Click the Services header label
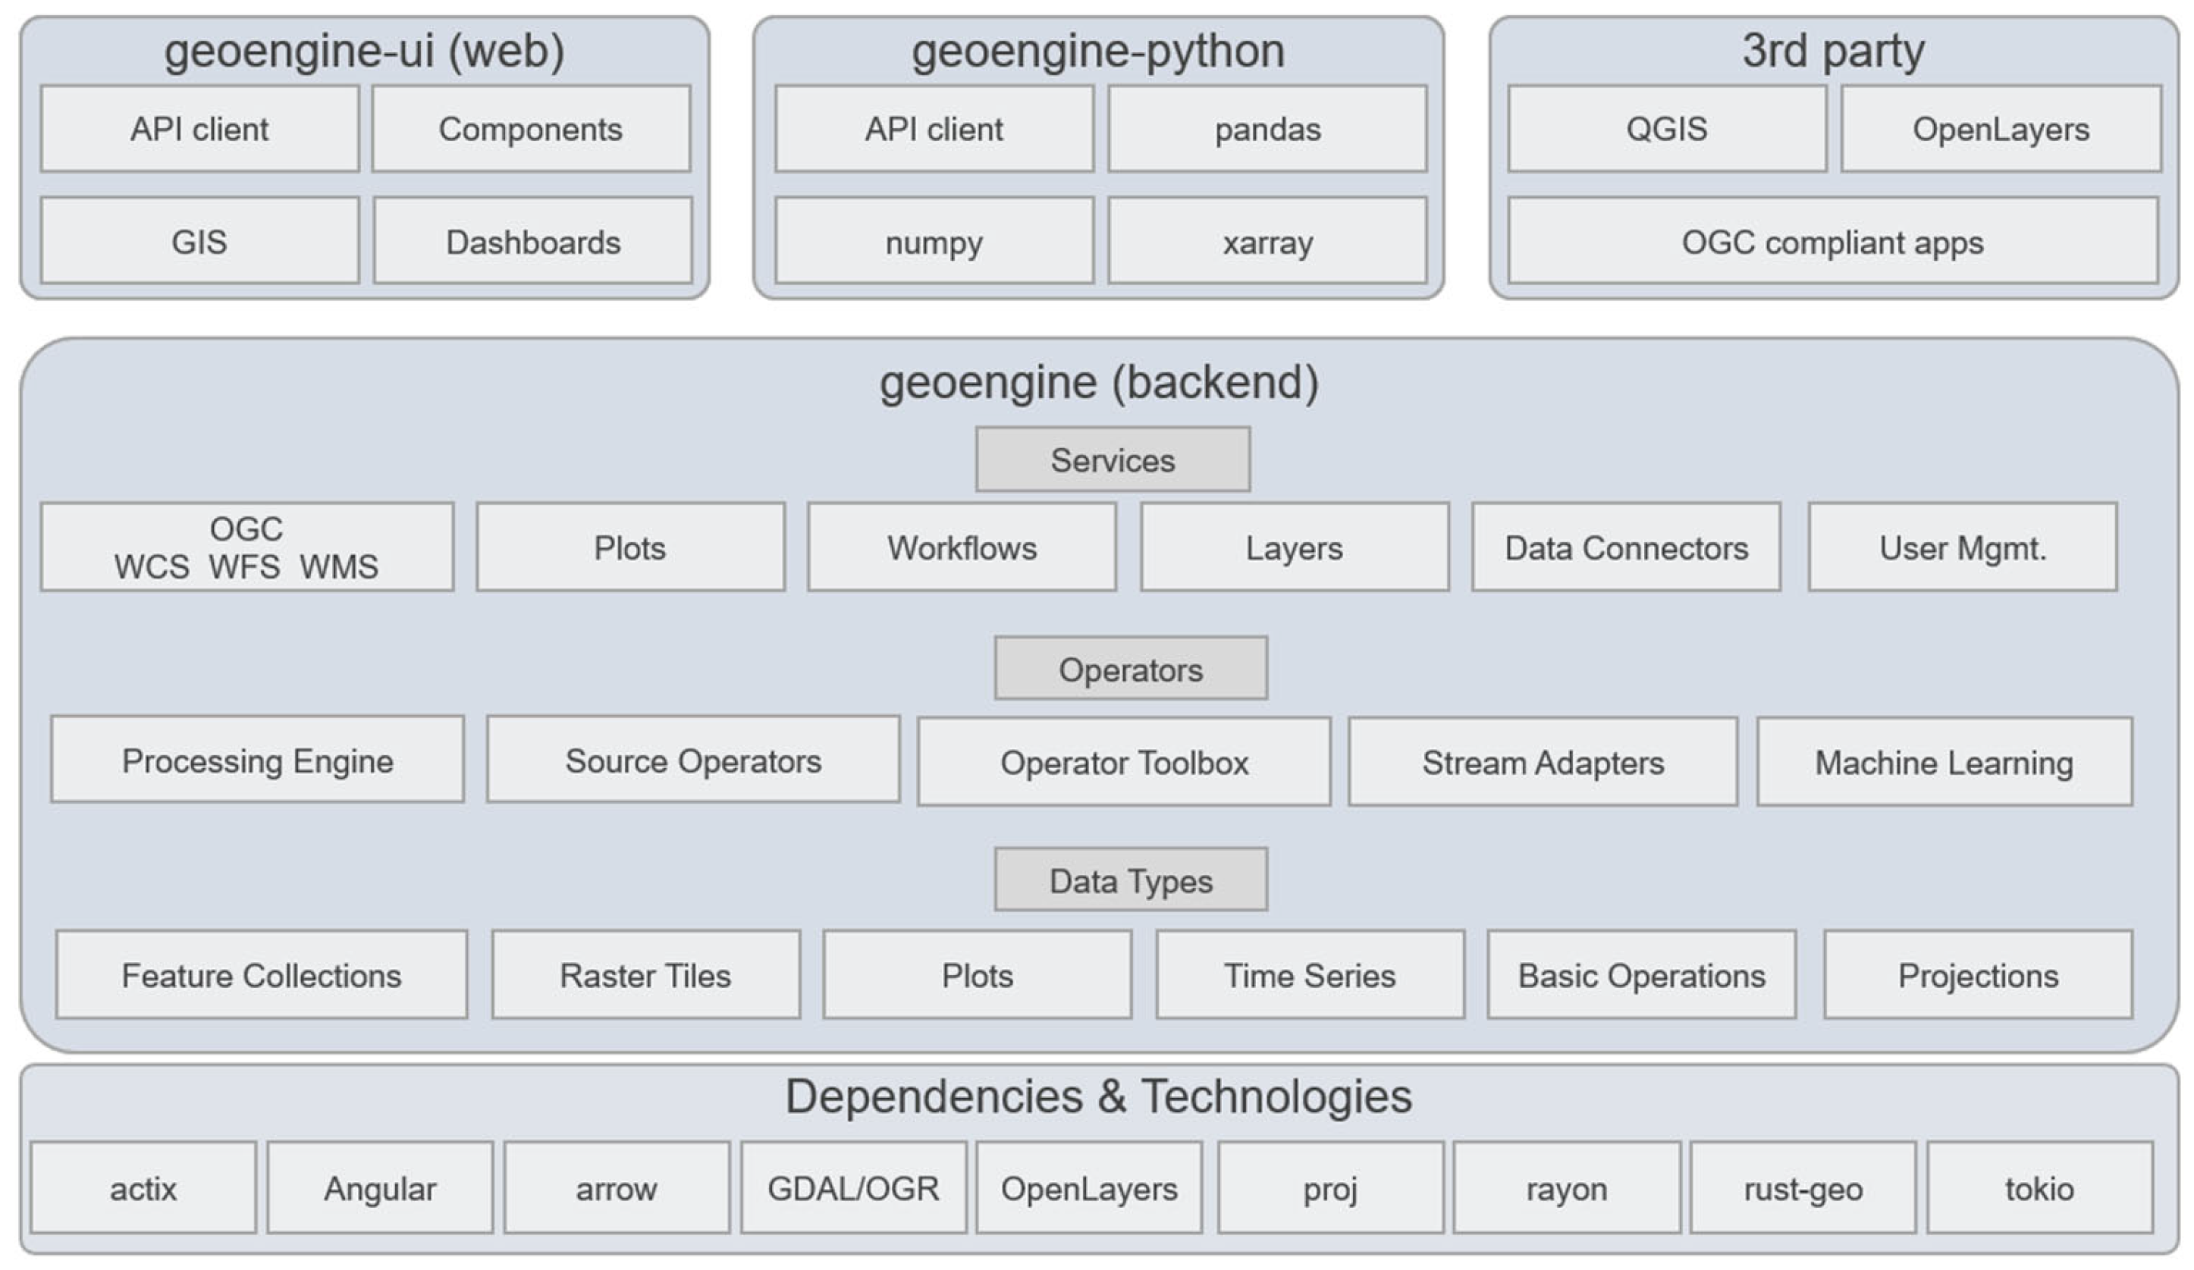The image size is (2194, 1270). pyautogui.click(x=1113, y=459)
